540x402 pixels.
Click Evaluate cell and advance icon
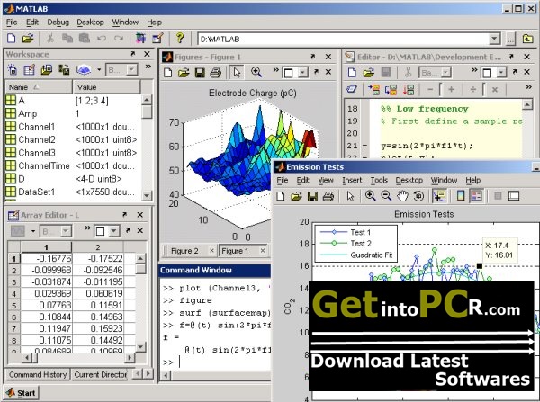pyautogui.click(x=391, y=90)
